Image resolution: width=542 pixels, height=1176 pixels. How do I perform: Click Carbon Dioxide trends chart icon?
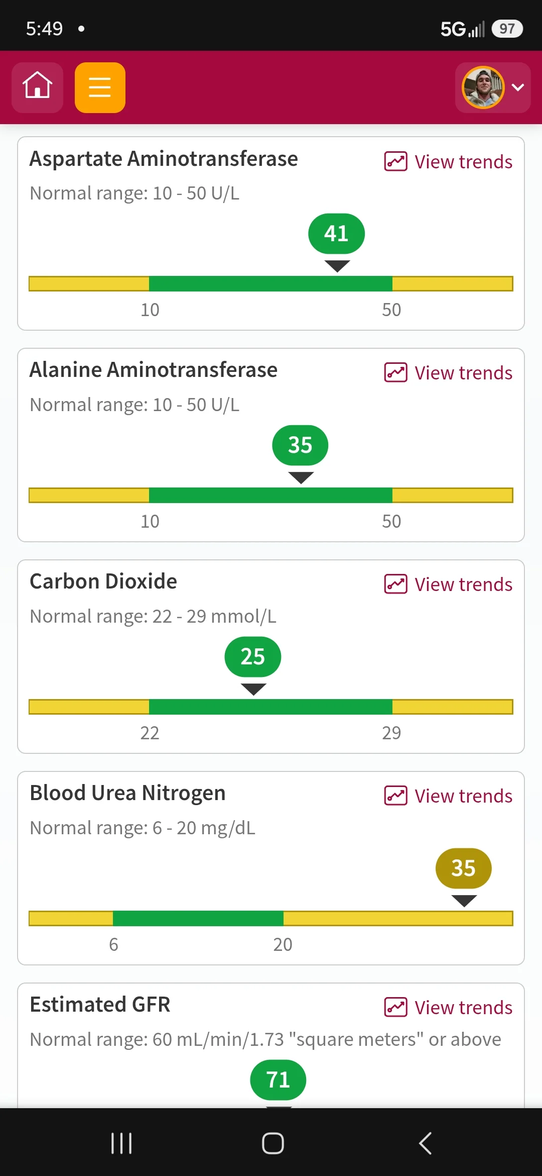point(395,584)
